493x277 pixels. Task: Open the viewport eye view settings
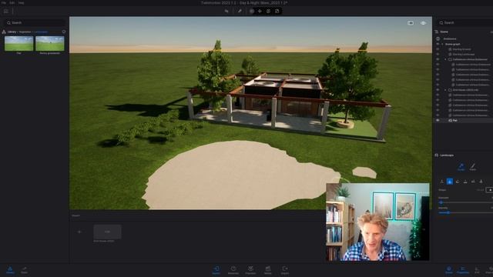[423, 23]
